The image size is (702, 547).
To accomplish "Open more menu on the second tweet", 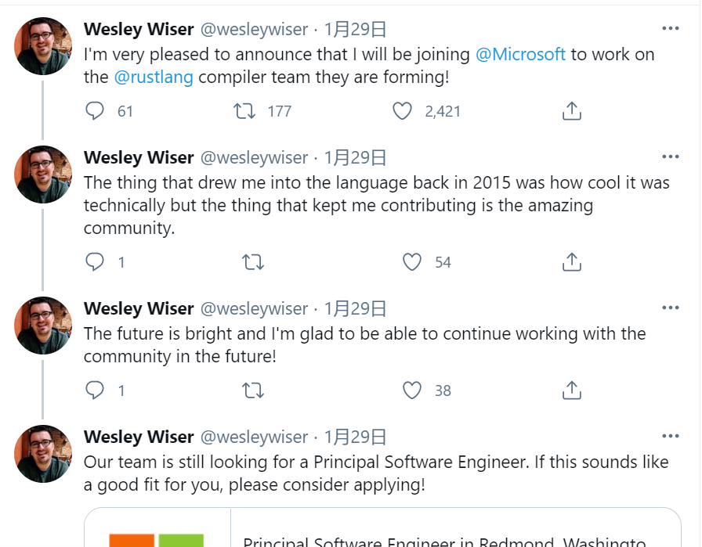I will coord(670,157).
